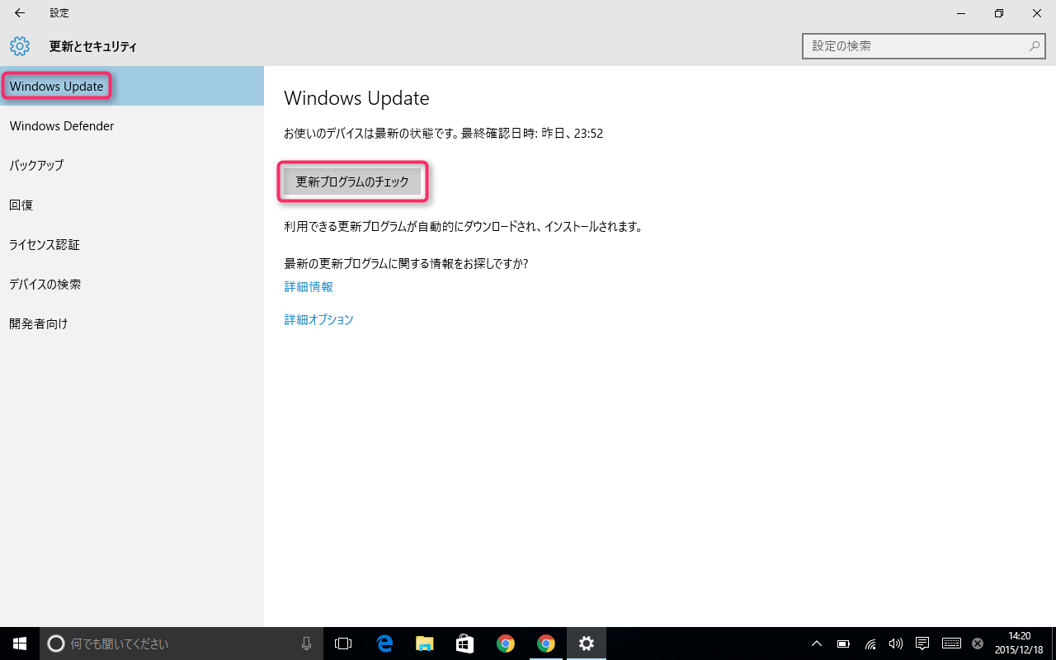Image resolution: width=1056 pixels, height=660 pixels.
Task: Click the Cortana search box 何でも聞いてください
Action: [181, 643]
